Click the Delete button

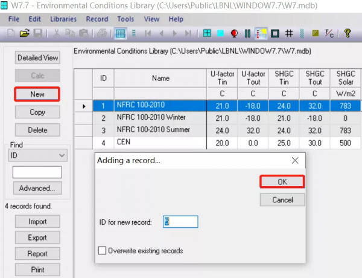point(37,130)
